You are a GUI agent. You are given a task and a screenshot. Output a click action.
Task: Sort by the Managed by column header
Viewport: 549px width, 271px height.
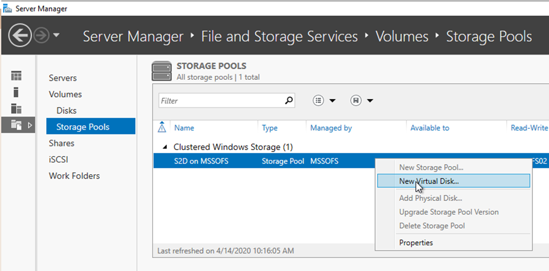click(331, 128)
